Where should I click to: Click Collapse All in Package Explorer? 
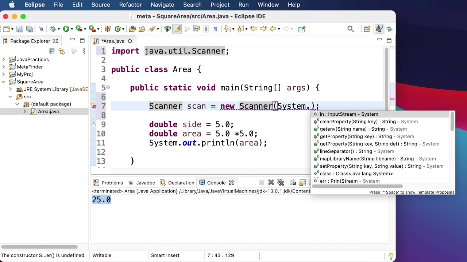(x=52, y=51)
